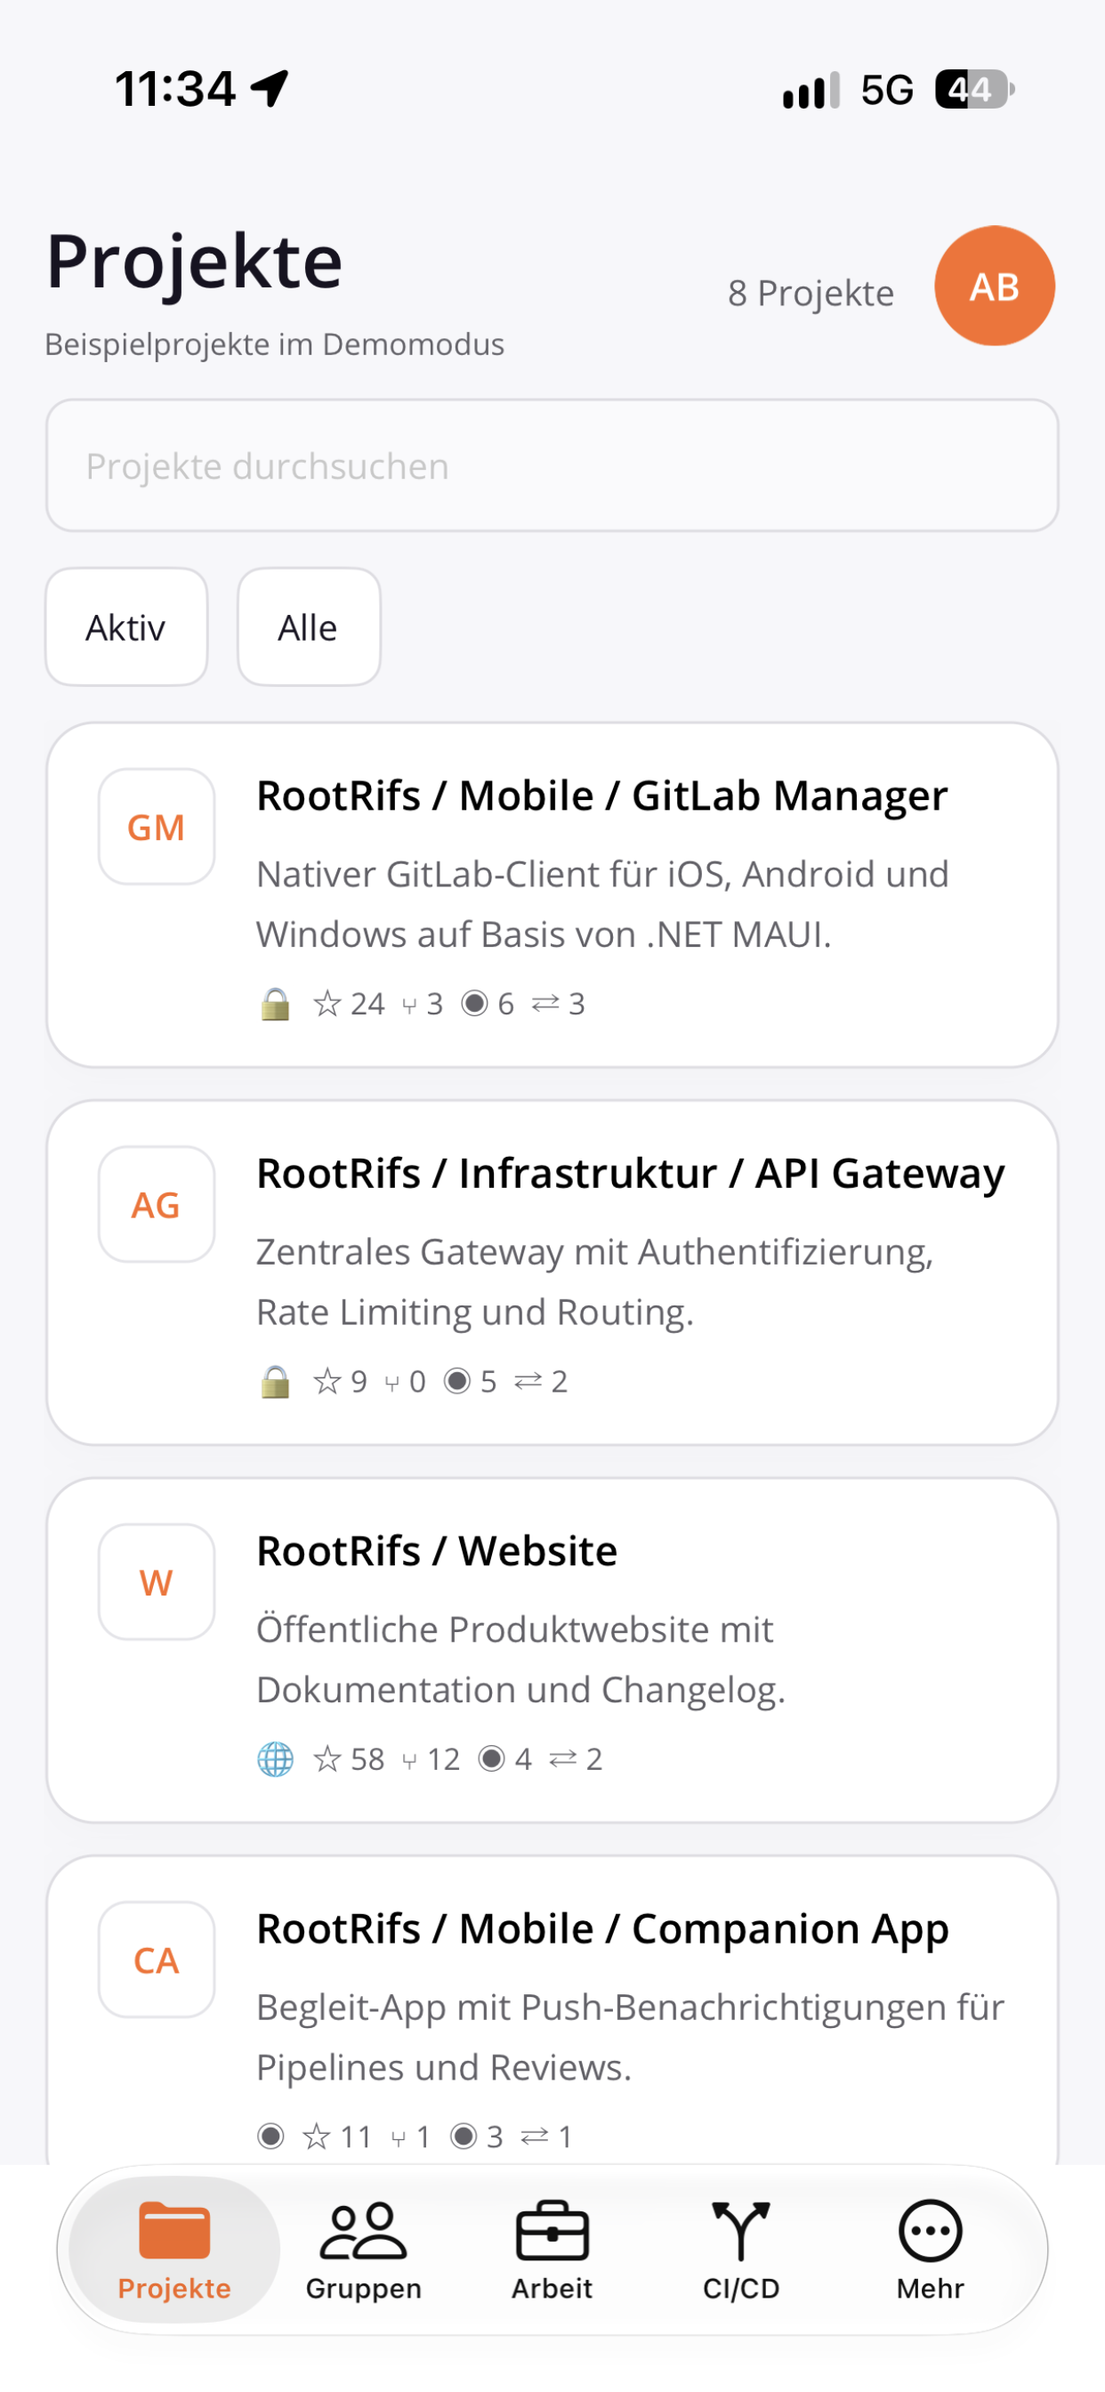Click merge requests count 3 on GitLab Manager
1105x2392 pixels.
click(x=558, y=1004)
